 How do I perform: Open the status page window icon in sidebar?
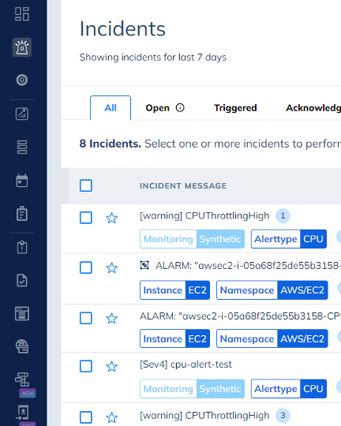pos(22,313)
